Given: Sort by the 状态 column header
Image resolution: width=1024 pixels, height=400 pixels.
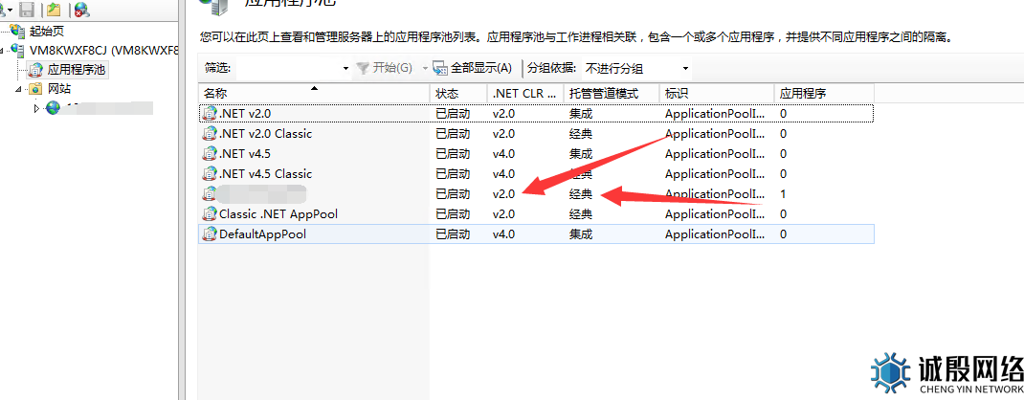Looking at the screenshot, I should [x=458, y=94].
